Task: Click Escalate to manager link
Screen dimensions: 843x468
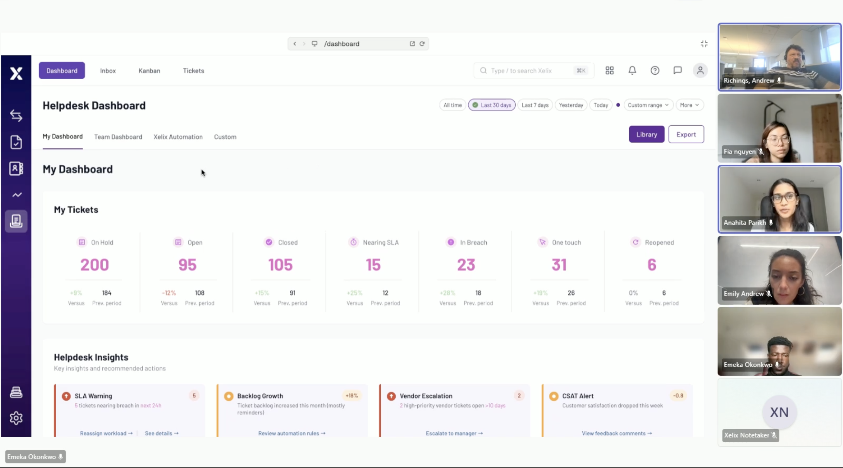Action: point(454,433)
